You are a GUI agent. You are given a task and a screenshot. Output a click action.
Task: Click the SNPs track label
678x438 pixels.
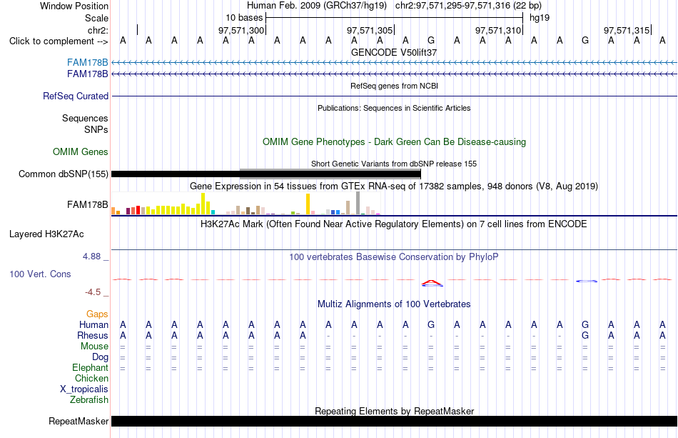(x=96, y=129)
